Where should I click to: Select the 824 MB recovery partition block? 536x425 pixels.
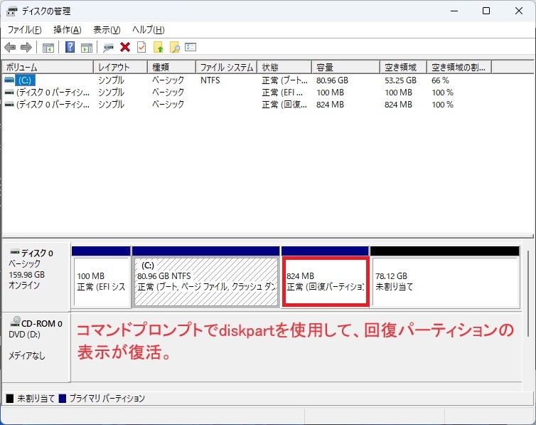click(325, 276)
